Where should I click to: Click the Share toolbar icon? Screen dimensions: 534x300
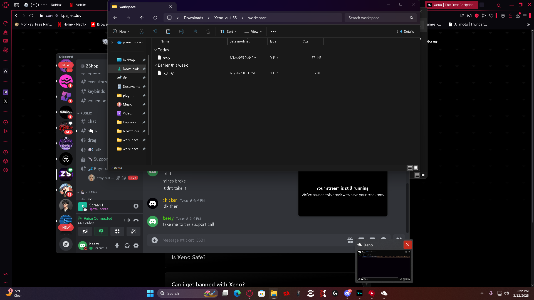point(195,32)
